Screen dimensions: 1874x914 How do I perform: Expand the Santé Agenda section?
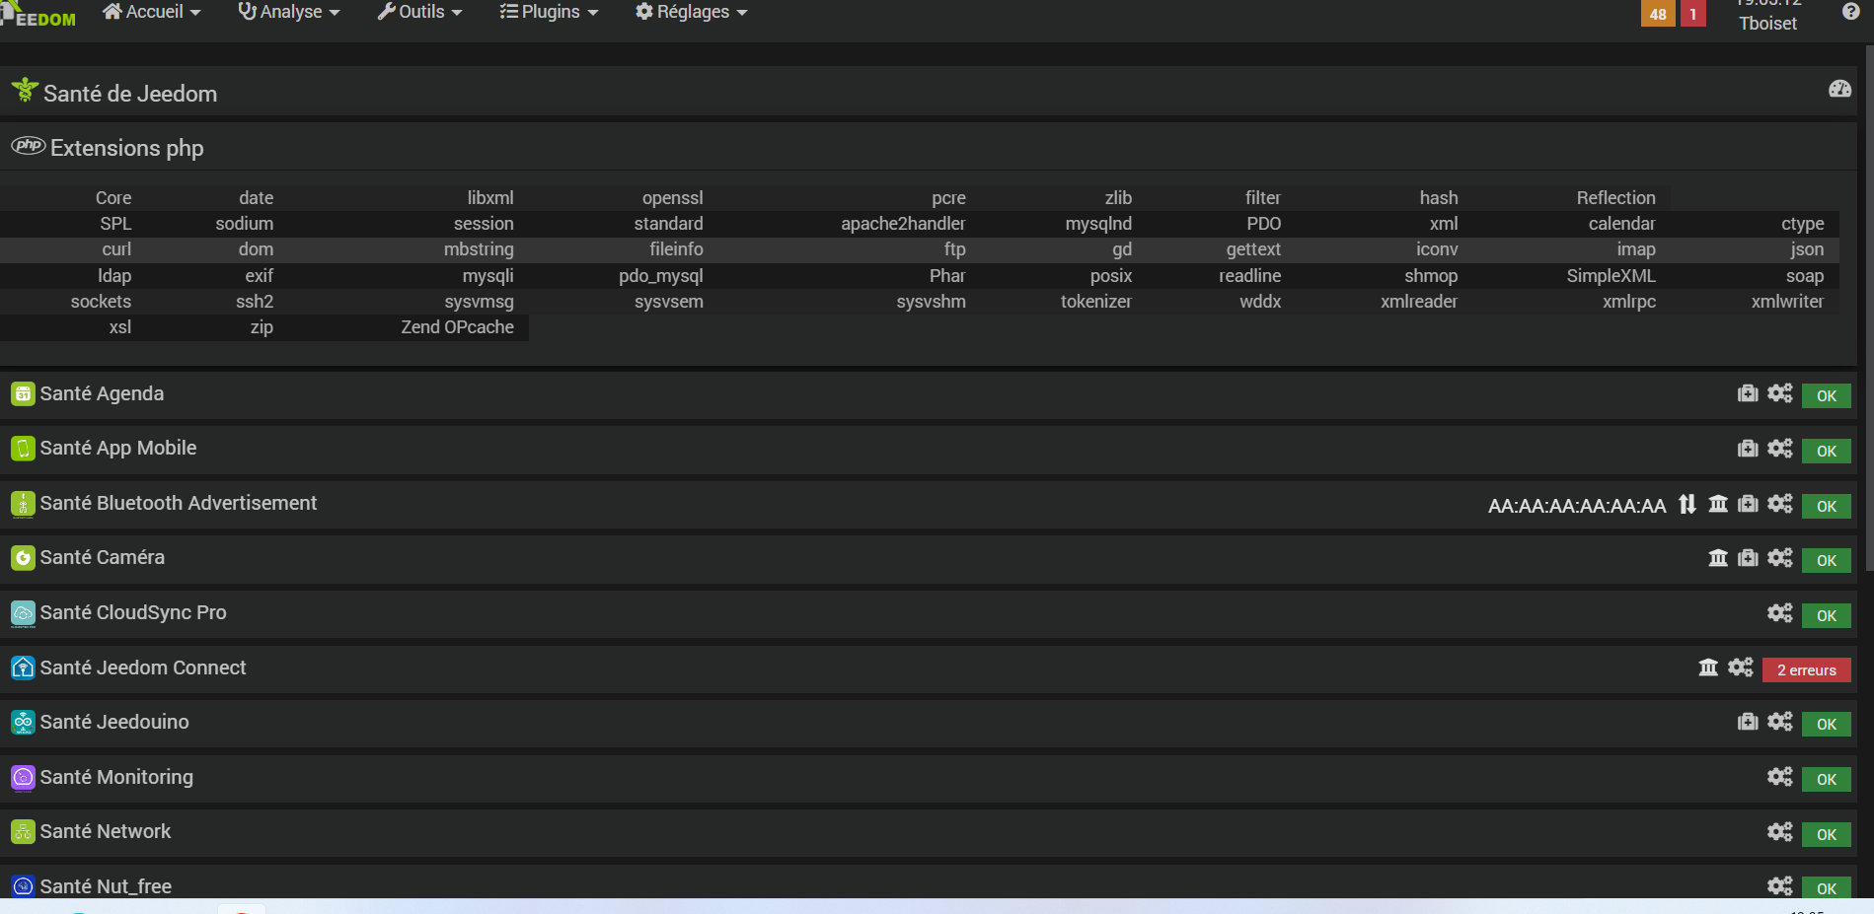pyautogui.click(x=102, y=393)
